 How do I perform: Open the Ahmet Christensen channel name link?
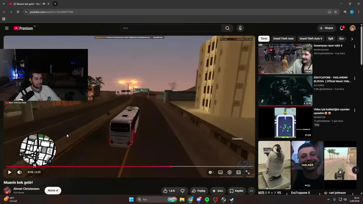click(26, 189)
